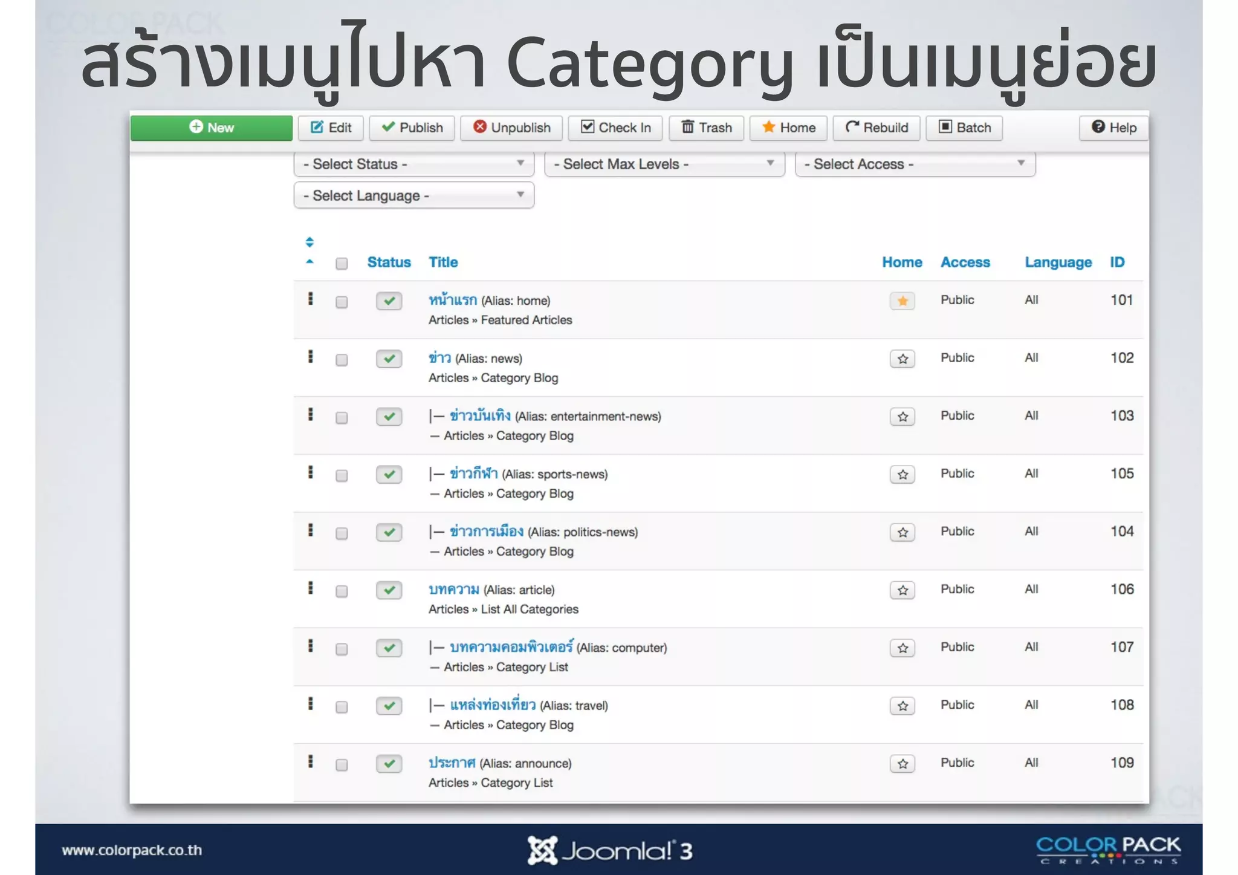1238x875 pixels.
Task: Click the Check In toolbar button
Action: (x=615, y=128)
